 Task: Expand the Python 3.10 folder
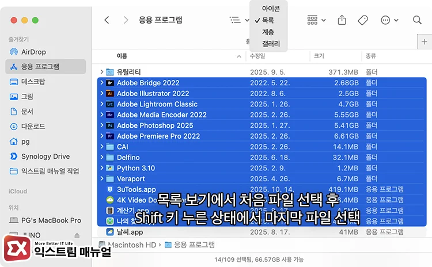click(x=101, y=168)
